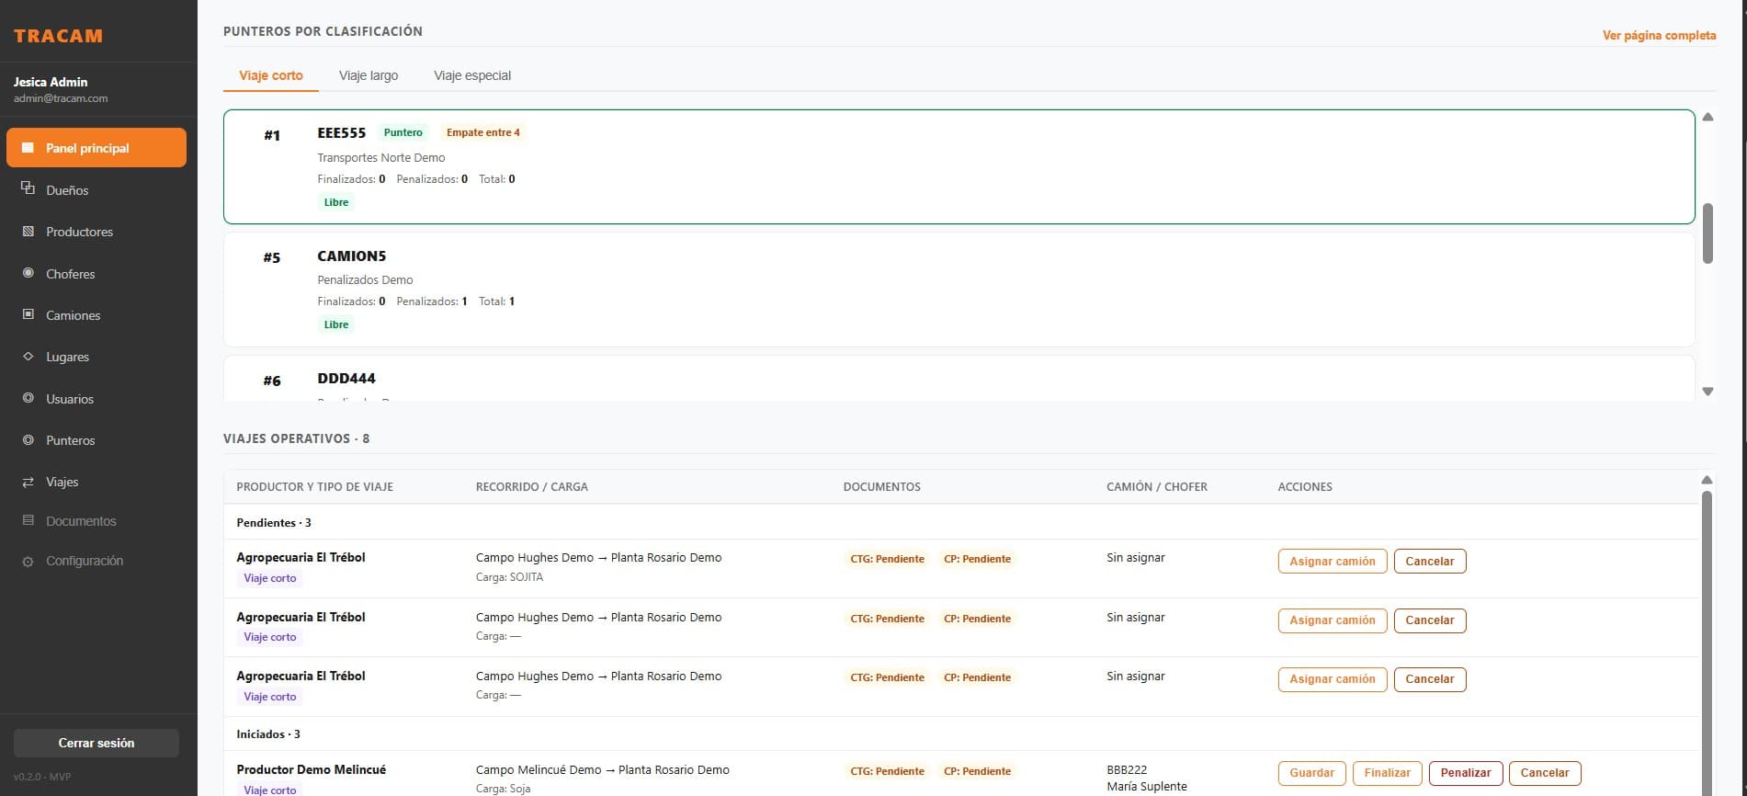Click Guardar for Productor Demo Melincué trip
This screenshot has width=1747, height=796.
1311,773
